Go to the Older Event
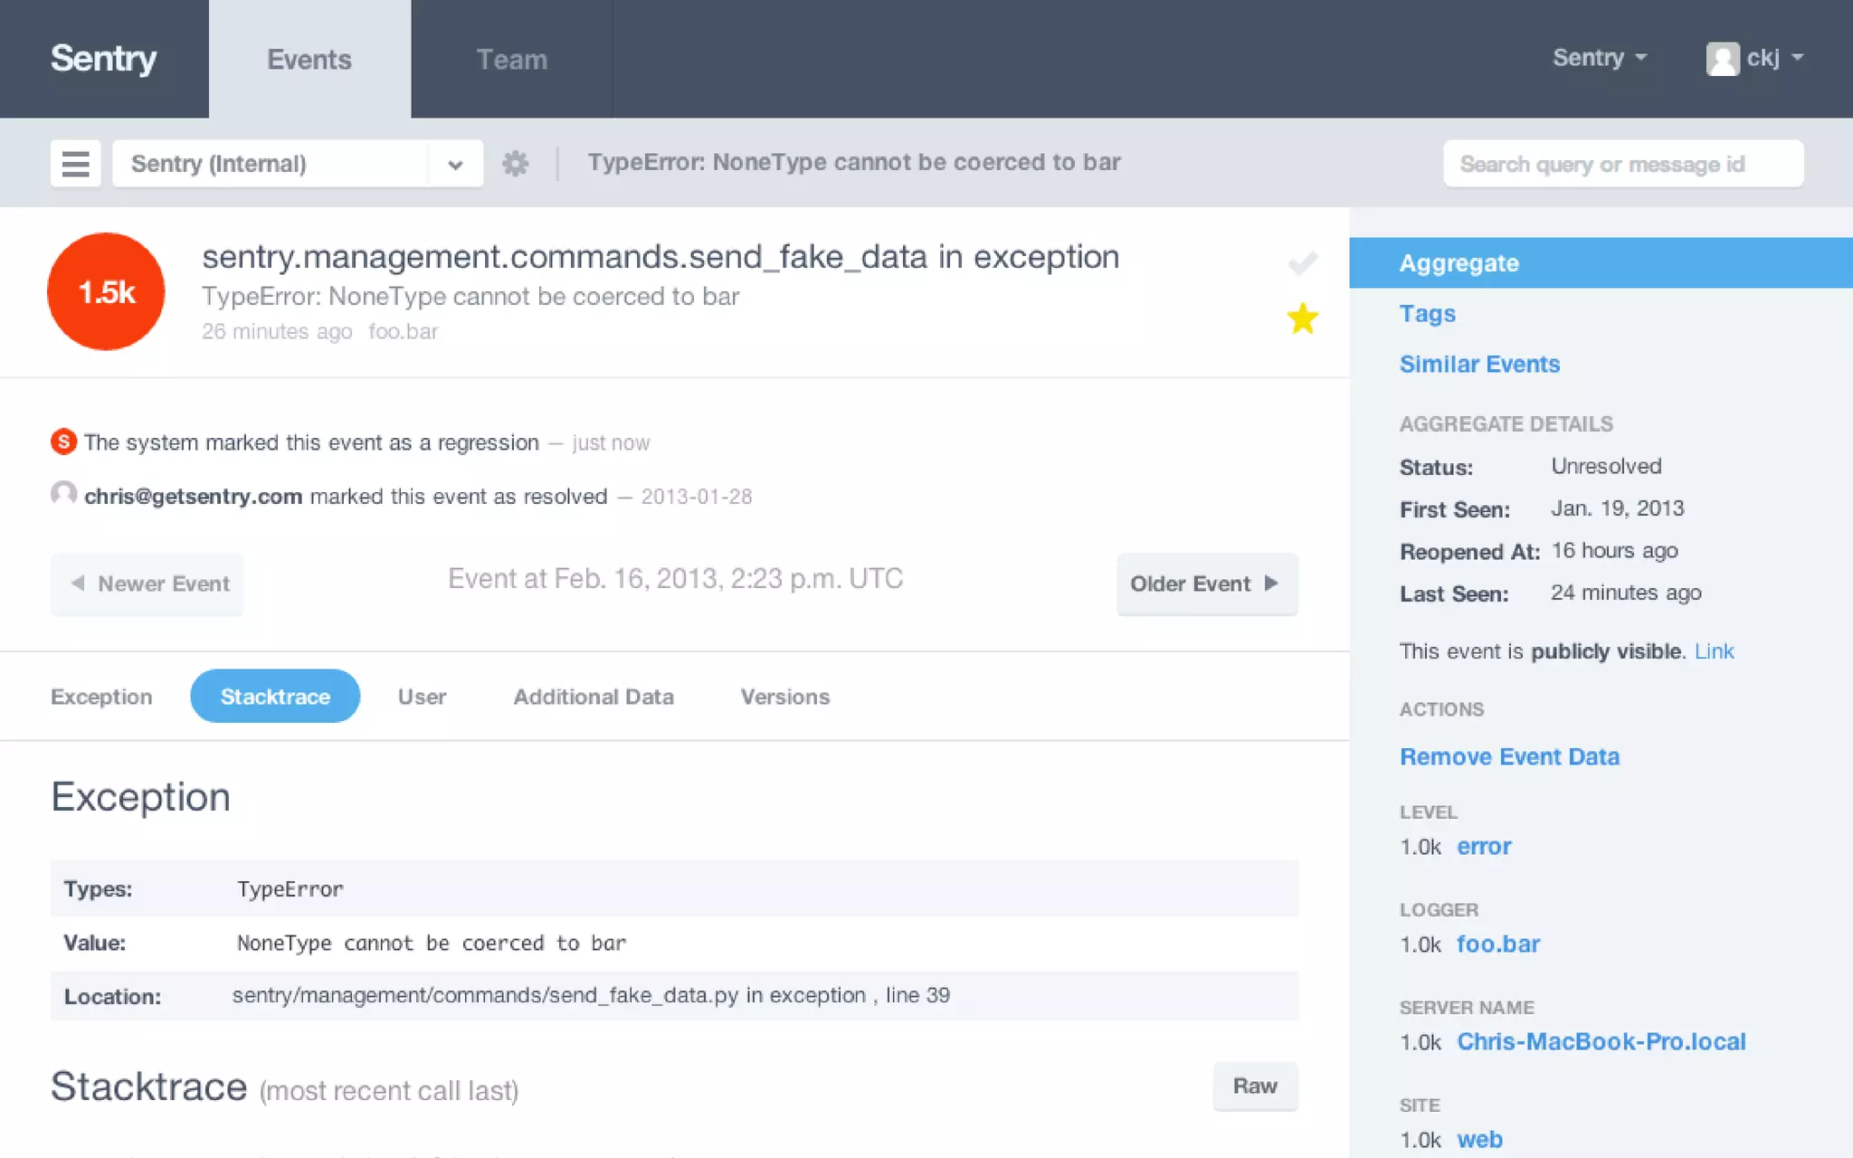 (1206, 584)
